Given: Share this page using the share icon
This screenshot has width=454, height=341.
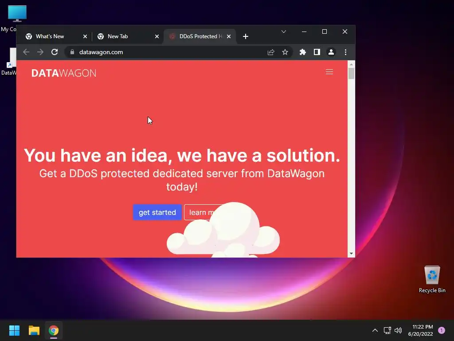Looking at the screenshot, I should [271, 52].
